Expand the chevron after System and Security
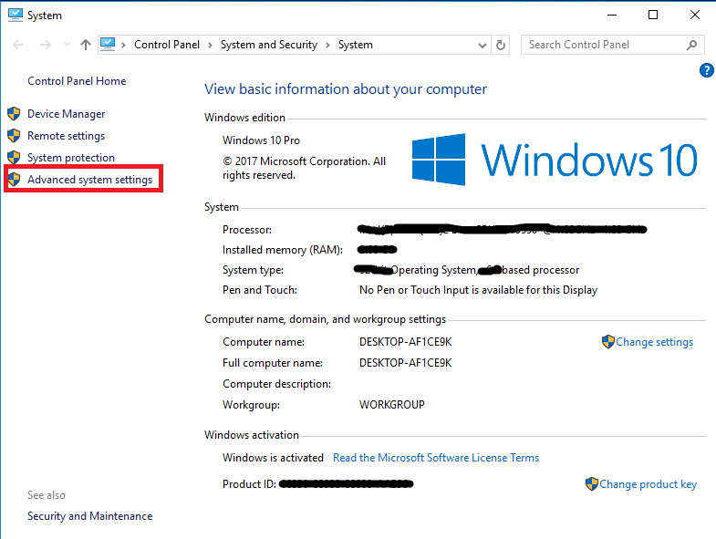 (327, 45)
